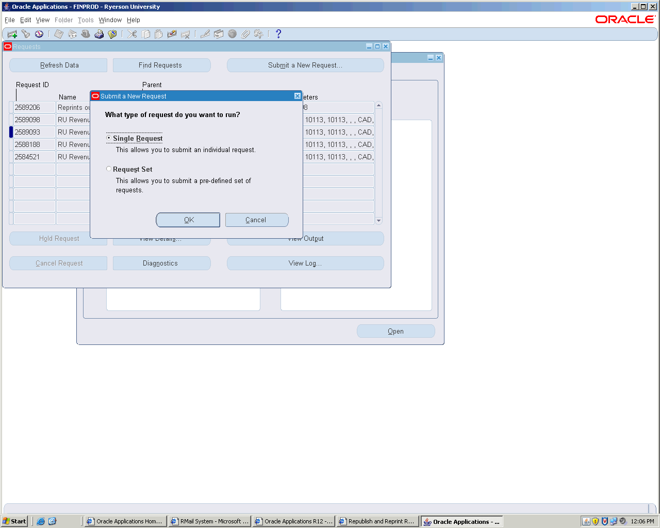Click the Print toolbar icon
The width and height of the screenshot is (660, 528).
pos(99,34)
